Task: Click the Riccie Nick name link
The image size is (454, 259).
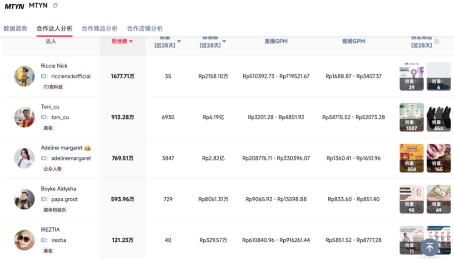Action: click(x=54, y=66)
